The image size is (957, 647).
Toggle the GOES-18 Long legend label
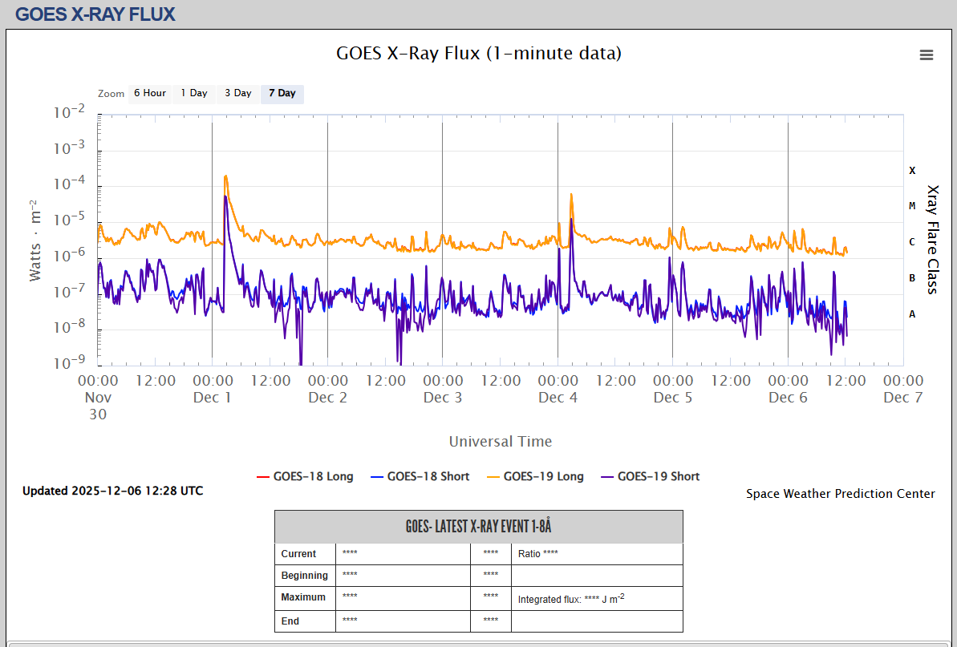pos(313,476)
